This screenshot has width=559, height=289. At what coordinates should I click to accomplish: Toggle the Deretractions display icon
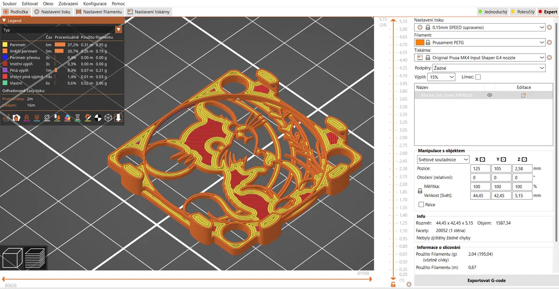(x=37, y=118)
